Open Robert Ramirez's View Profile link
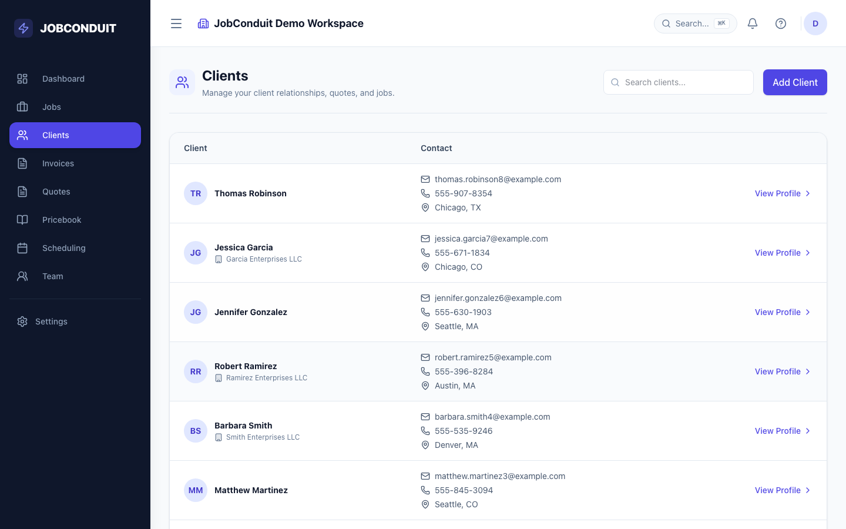This screenshot has width=846, height=529. tap(783, 371)
